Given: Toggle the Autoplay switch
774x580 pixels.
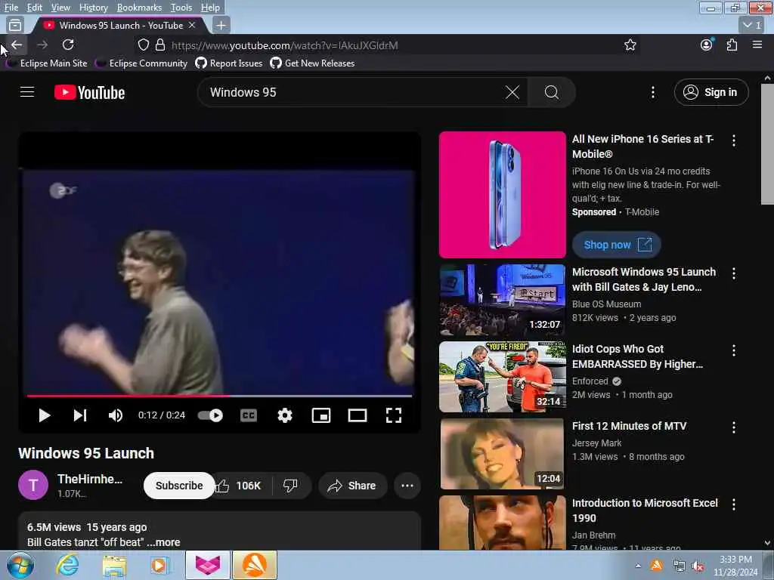Looking at the screenshot, I should pos(211,415).
